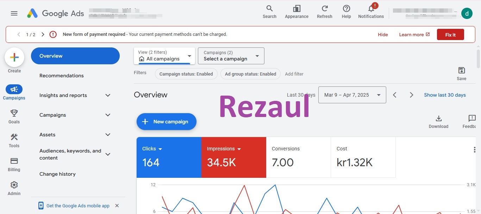Open the Help menu
Image resolution: width=481 pixels, height=214 pixels.
(346, 12)
